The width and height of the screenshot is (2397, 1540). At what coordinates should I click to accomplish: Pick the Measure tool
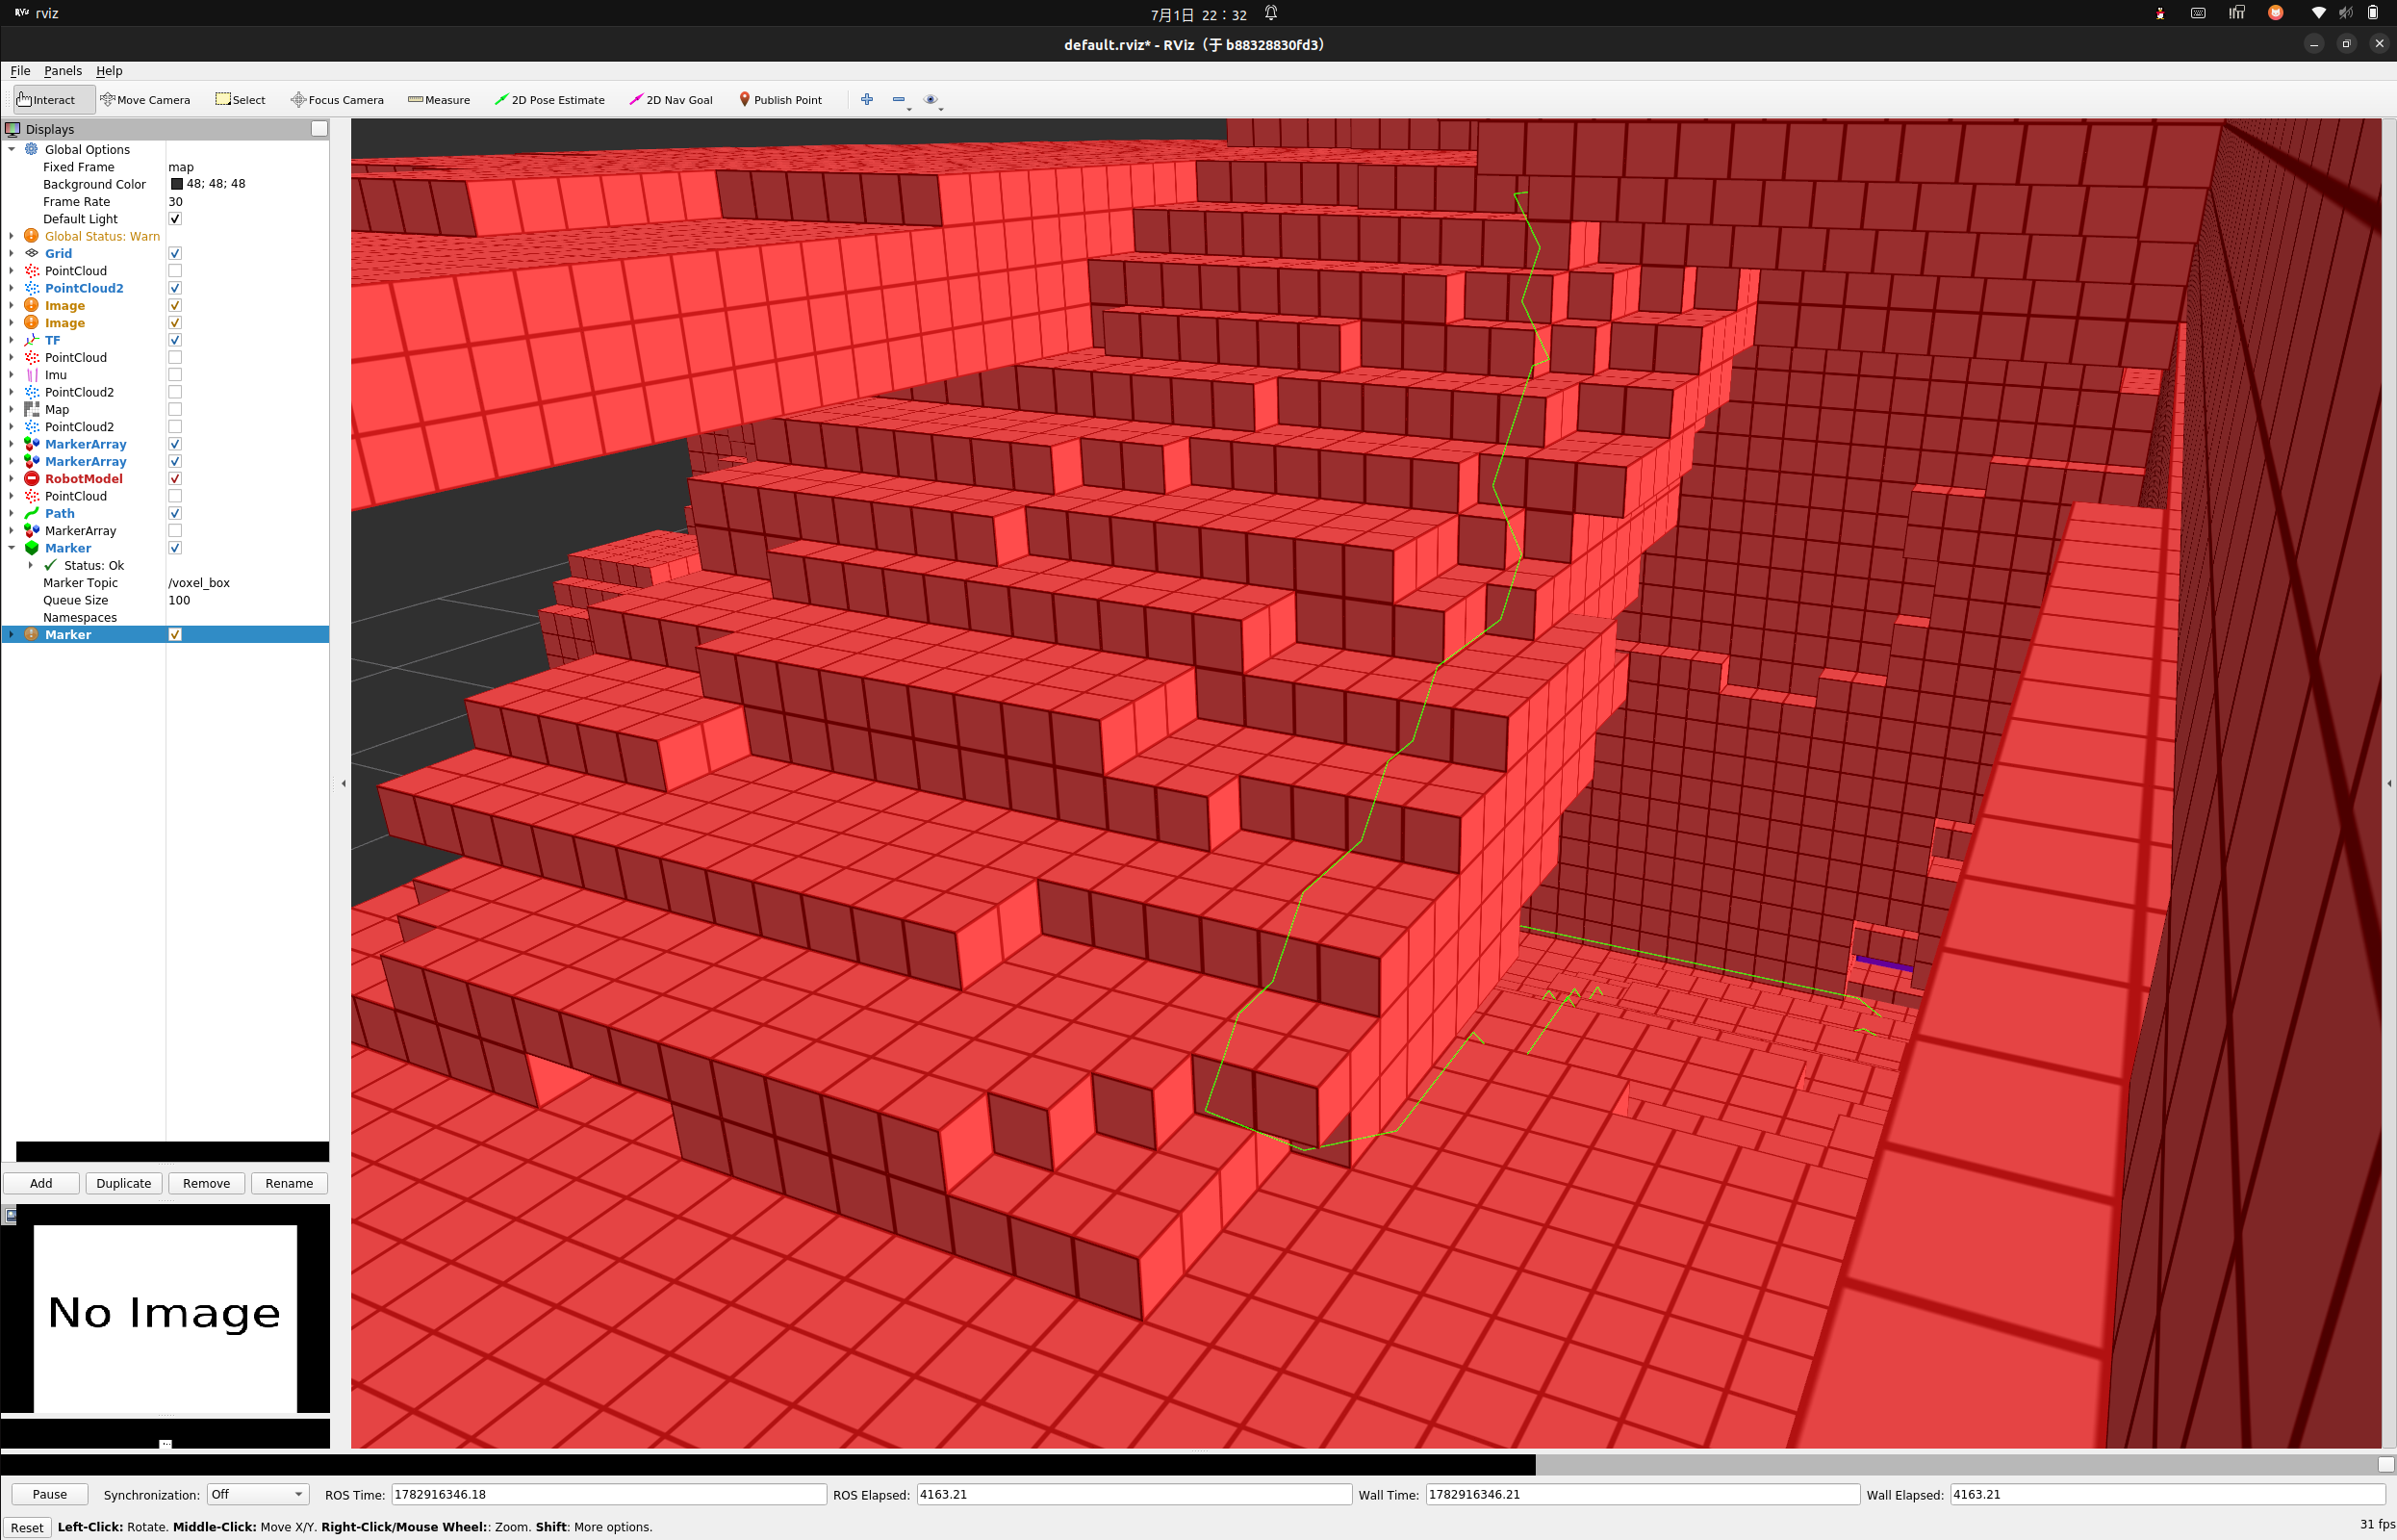(439, 100)
